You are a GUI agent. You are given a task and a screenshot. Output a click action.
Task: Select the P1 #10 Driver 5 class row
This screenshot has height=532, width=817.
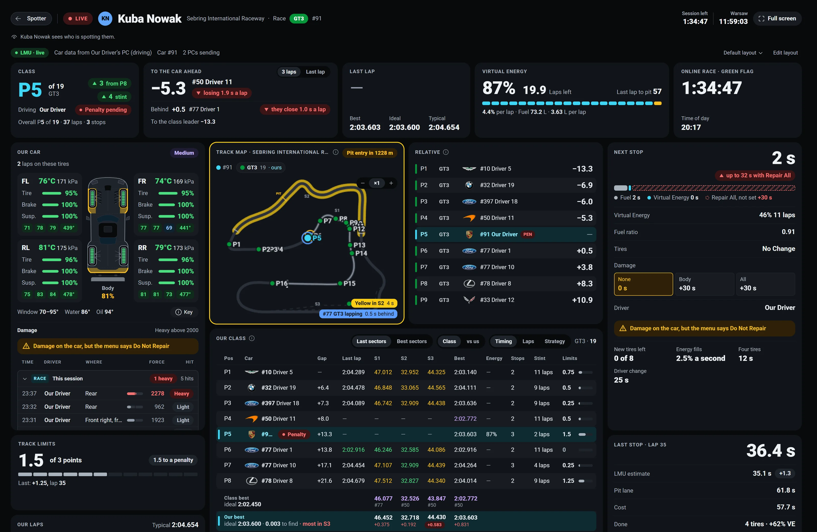(x=406, y=372)
